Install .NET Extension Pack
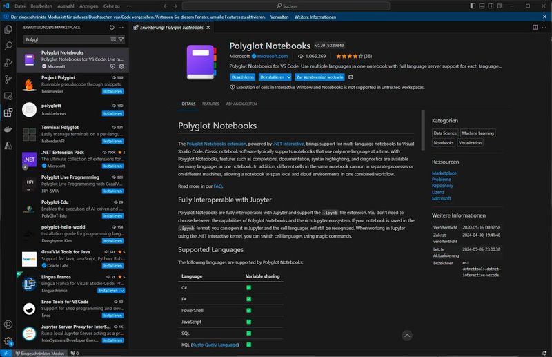The image size is (552, 357). point(112,166)
